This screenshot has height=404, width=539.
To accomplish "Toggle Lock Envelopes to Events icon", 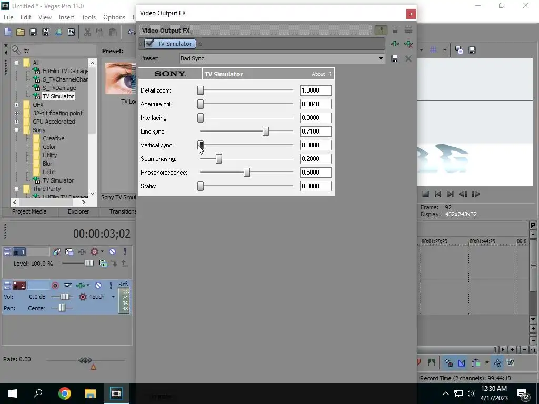I will [x=498, y=362].
